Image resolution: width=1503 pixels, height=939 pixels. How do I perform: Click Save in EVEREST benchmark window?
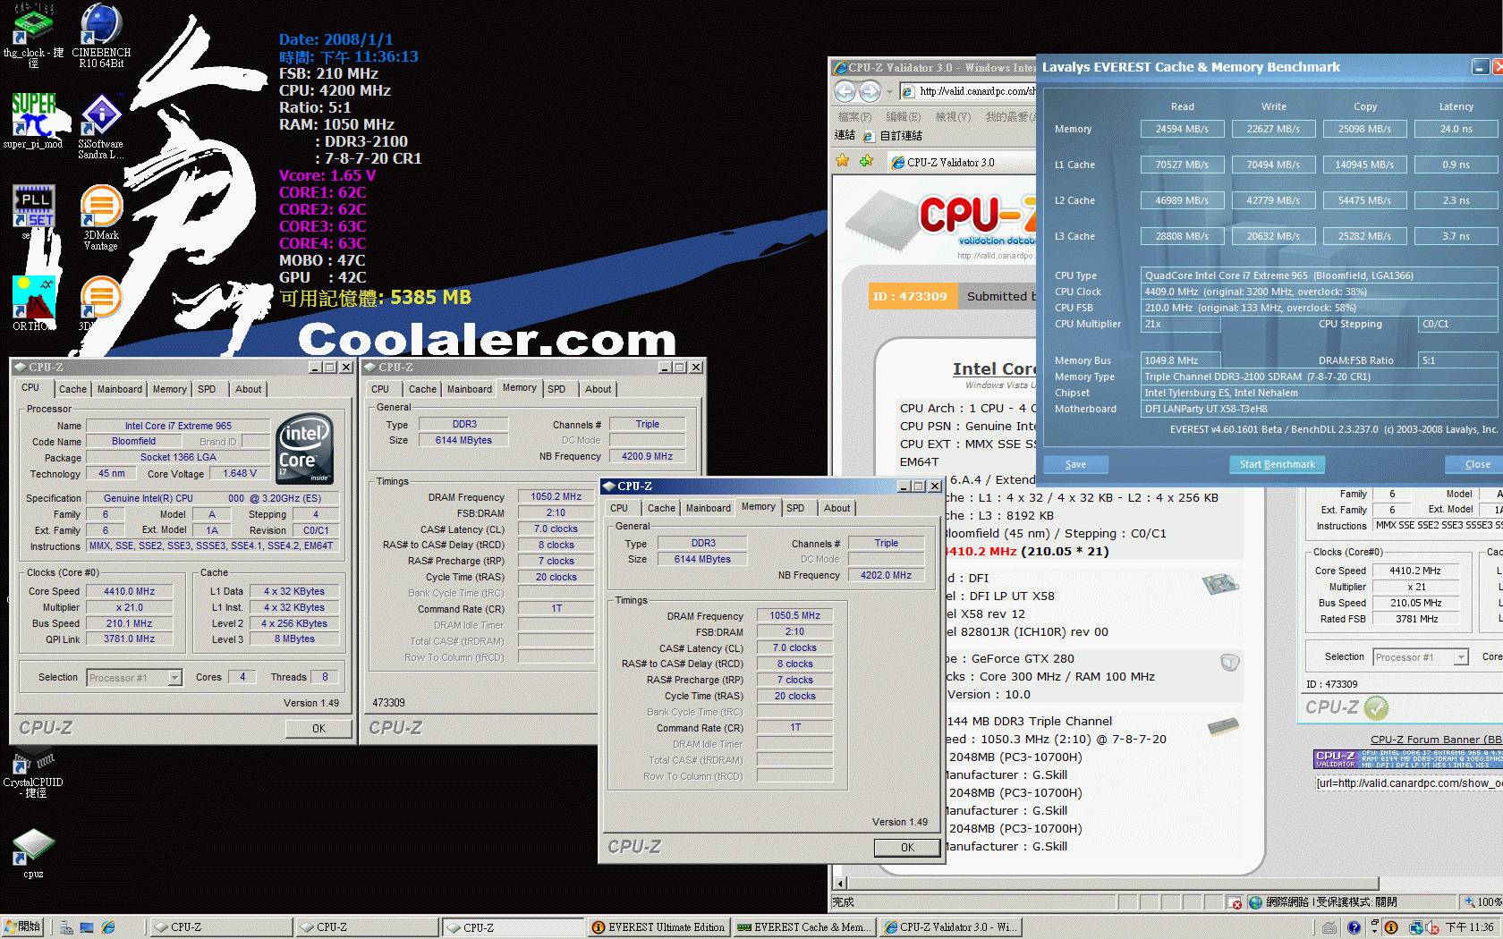pos(1075,464)
